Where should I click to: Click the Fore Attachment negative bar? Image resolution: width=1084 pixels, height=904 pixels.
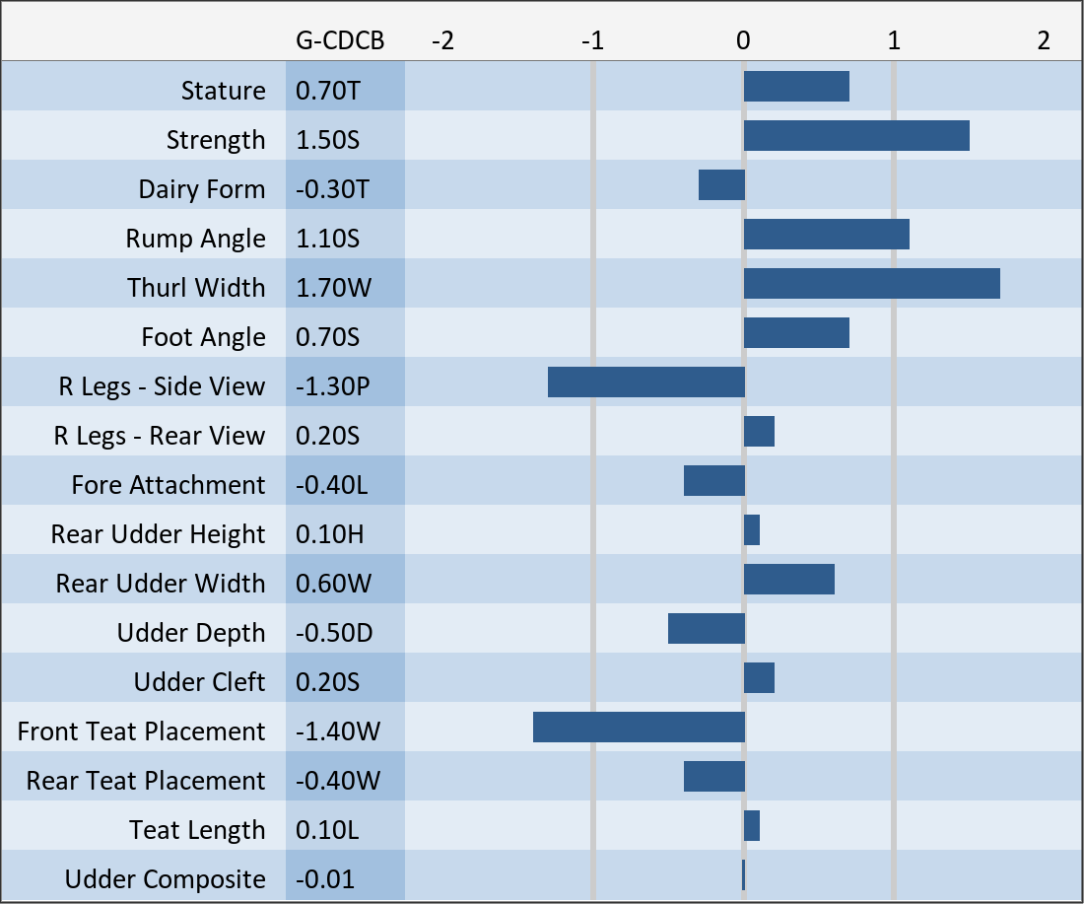713,481
